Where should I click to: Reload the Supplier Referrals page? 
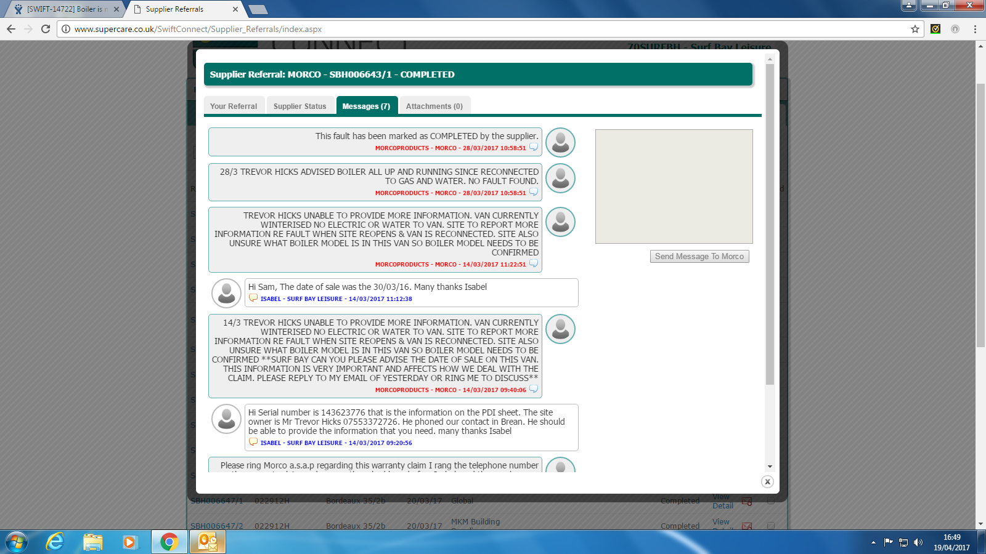click(46, 29)
